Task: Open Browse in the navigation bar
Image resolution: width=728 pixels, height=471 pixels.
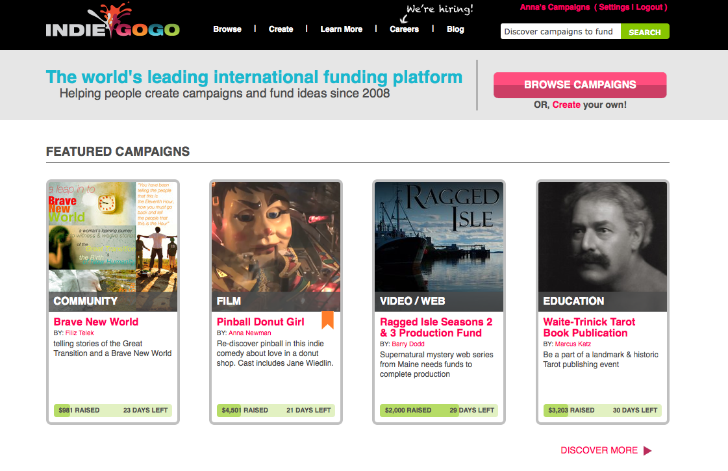Action: pos(227,29)
